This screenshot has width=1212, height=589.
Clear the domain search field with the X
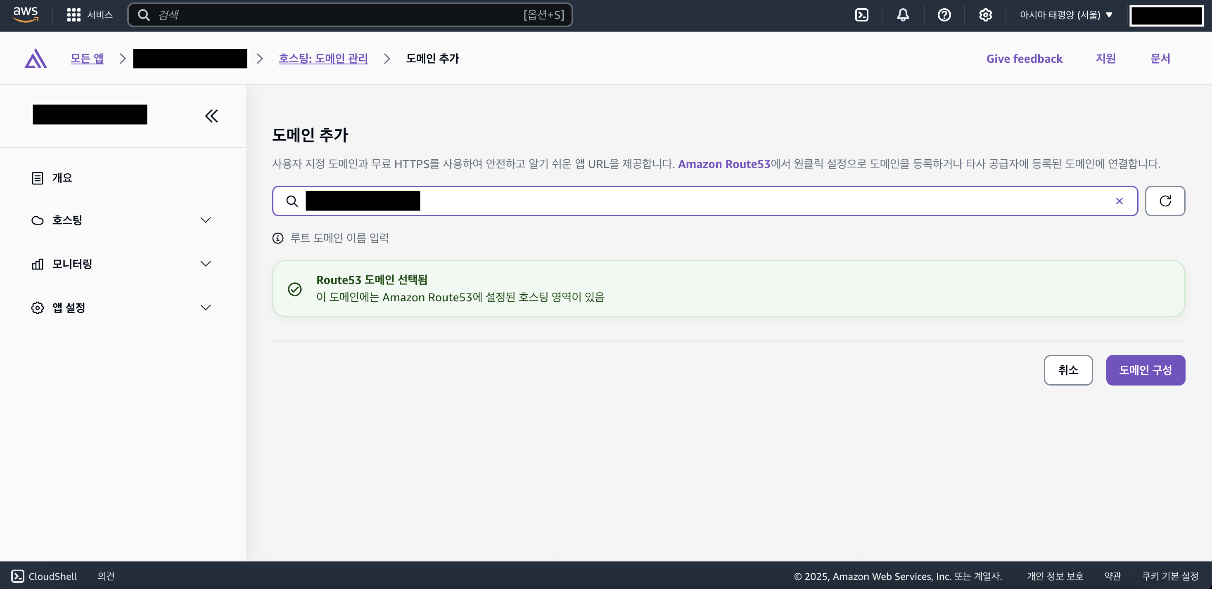coord(1119,201)
